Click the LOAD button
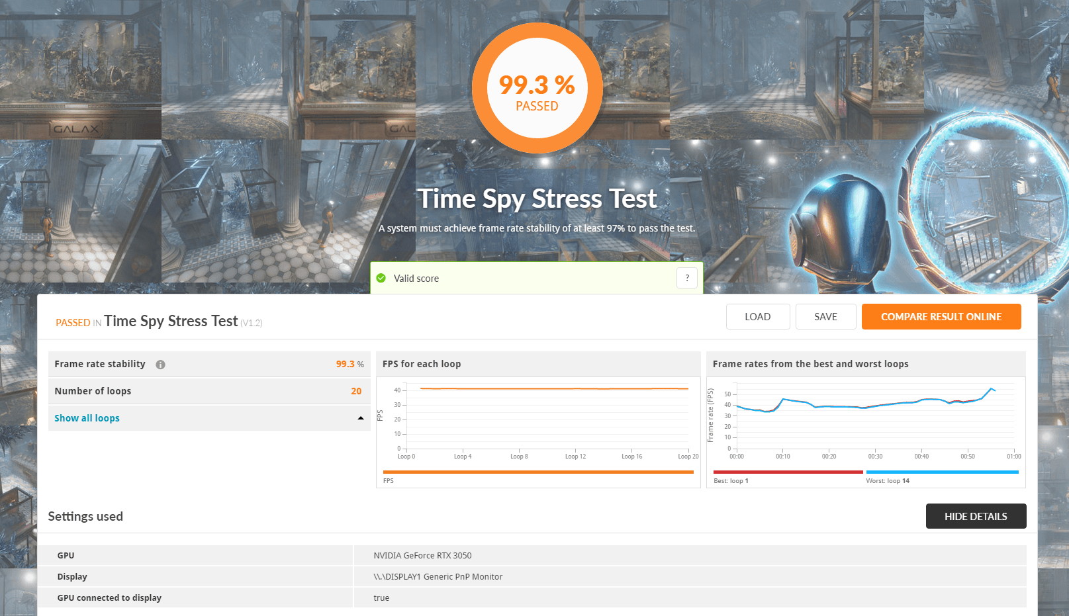The image size is (1069, 616). click(758, 317)
